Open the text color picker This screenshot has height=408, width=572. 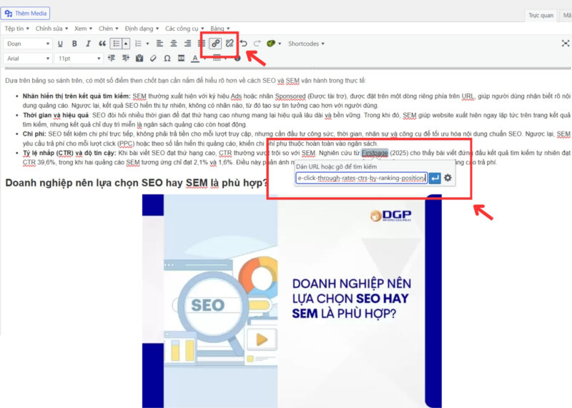click(195, 59)
